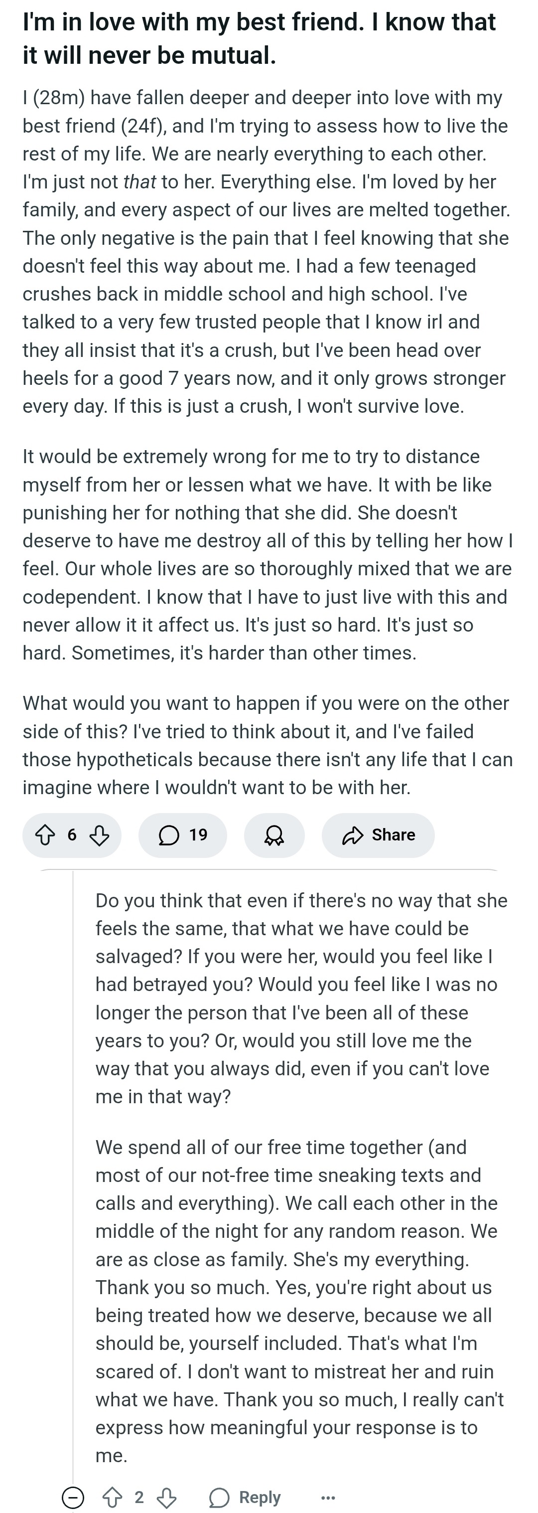
Task: Click the comment score number 2
Action: point(139,1497)
